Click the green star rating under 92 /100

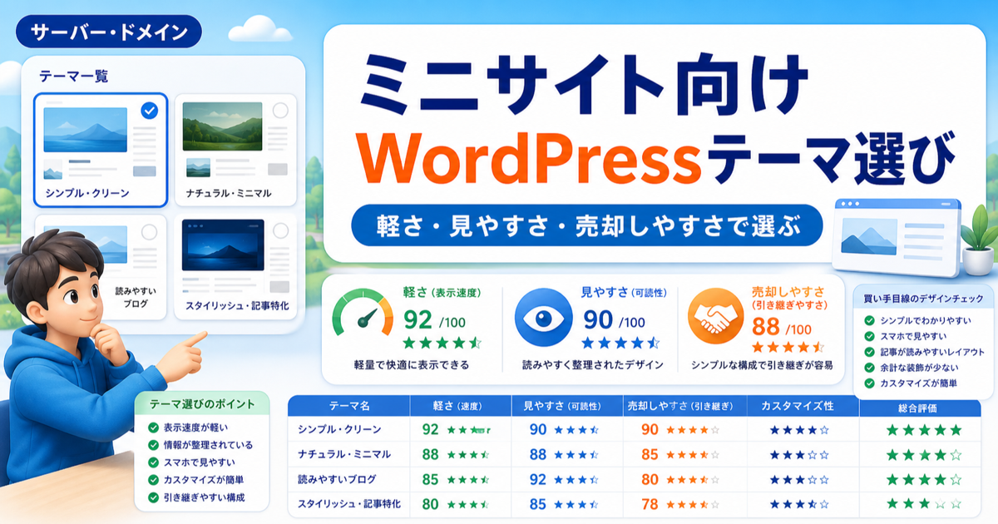point(442,343)
